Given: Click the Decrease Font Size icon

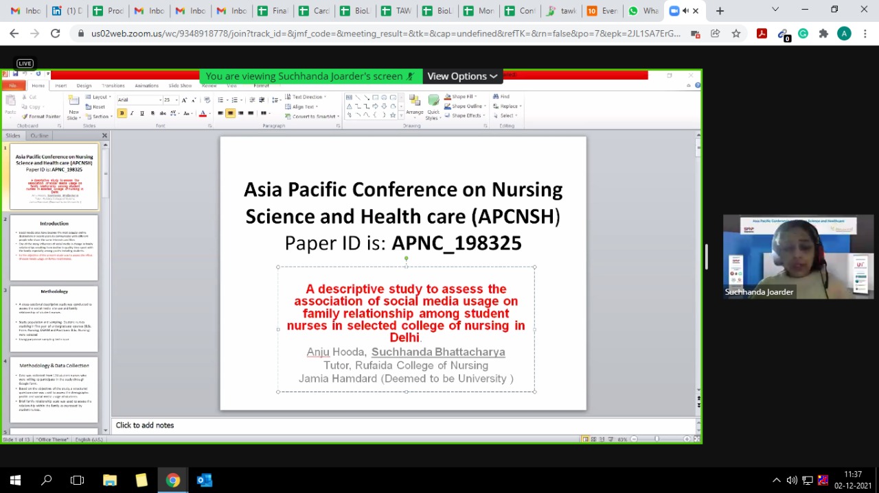Looking at the screenshot, I should coord(194,100).
